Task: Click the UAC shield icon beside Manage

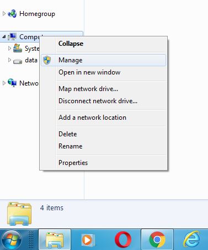Action: 47,60
